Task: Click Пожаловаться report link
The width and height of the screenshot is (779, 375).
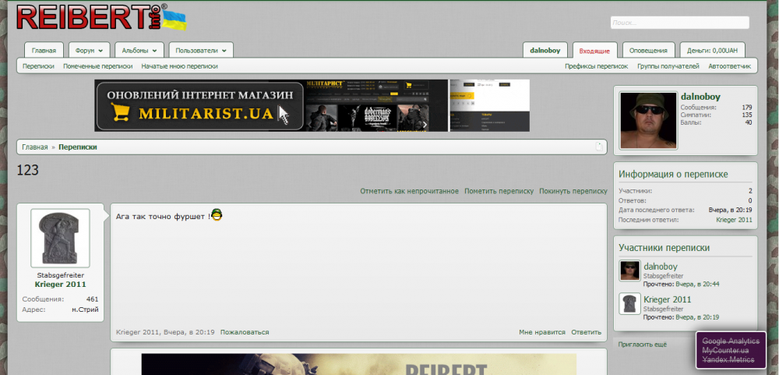Action: click(245, 332)
